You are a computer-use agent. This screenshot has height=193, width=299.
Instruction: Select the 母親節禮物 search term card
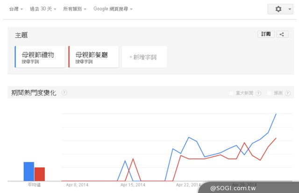coord(40,57)
